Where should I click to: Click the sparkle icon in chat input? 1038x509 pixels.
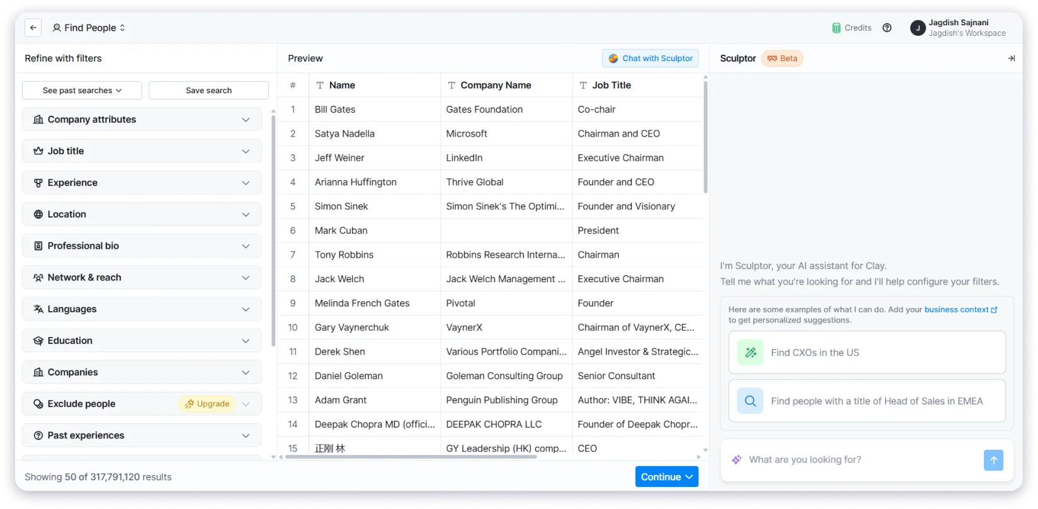736,460
